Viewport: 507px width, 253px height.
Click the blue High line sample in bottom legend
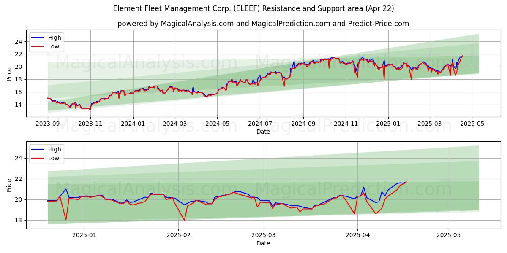[38, 149]
